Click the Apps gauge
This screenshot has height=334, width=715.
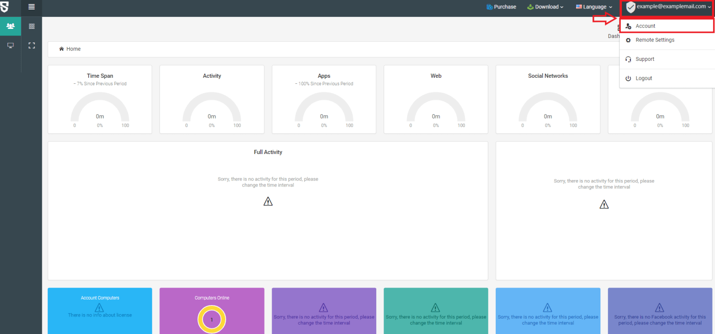click(x=324, y=107)
